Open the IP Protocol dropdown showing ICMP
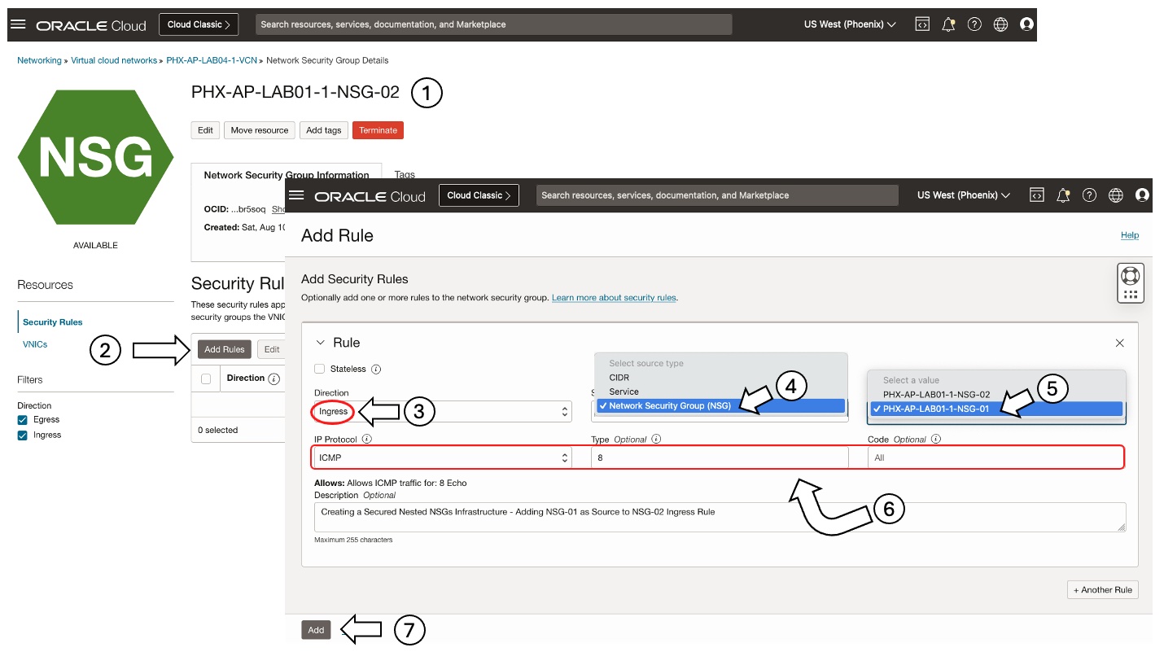 click(443, 457)
